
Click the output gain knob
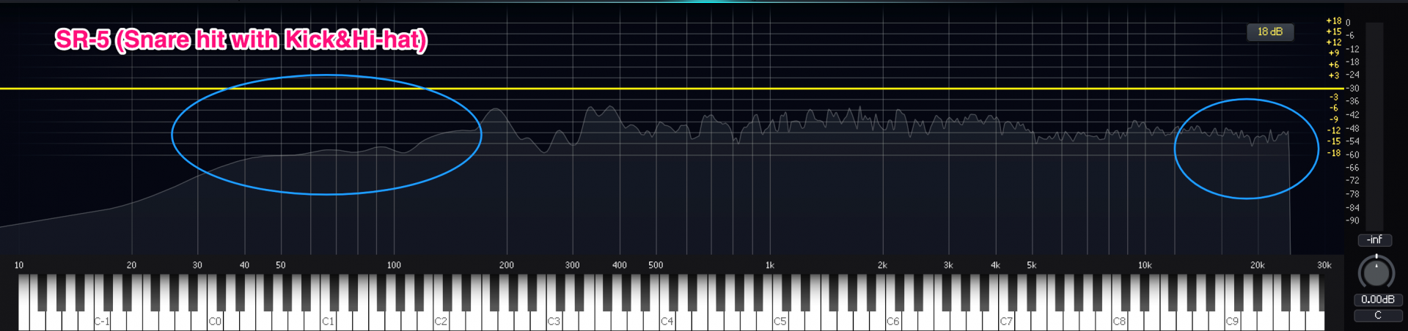pos(1376,273)
